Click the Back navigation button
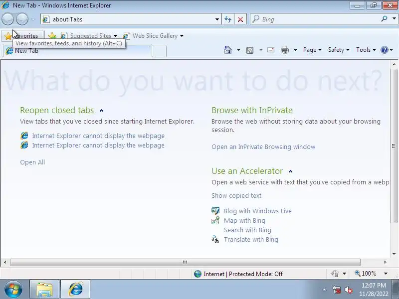 (7, 19)
